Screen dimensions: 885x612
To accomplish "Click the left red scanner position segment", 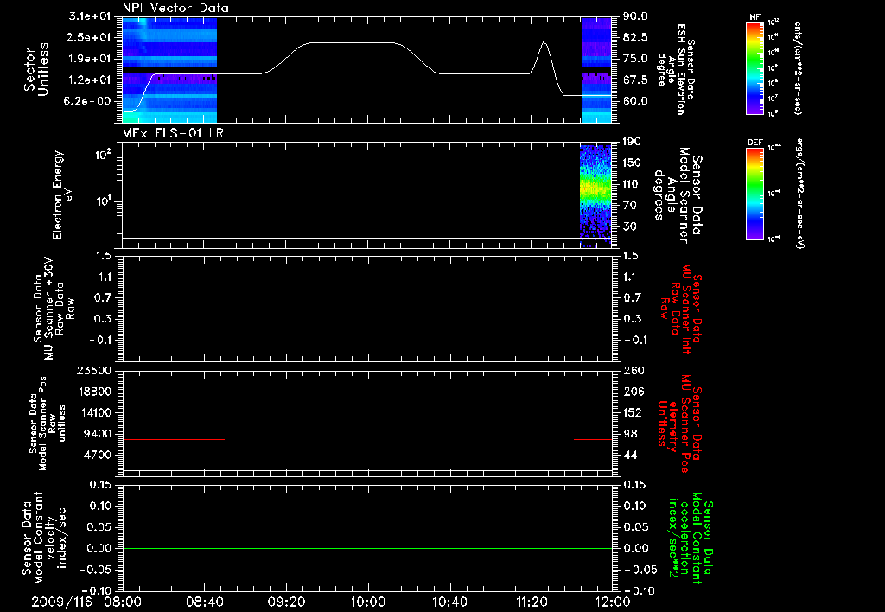I will coord(174,439).
